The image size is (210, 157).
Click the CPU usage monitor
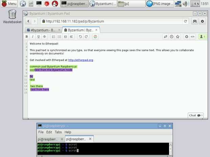click(195, 4)
